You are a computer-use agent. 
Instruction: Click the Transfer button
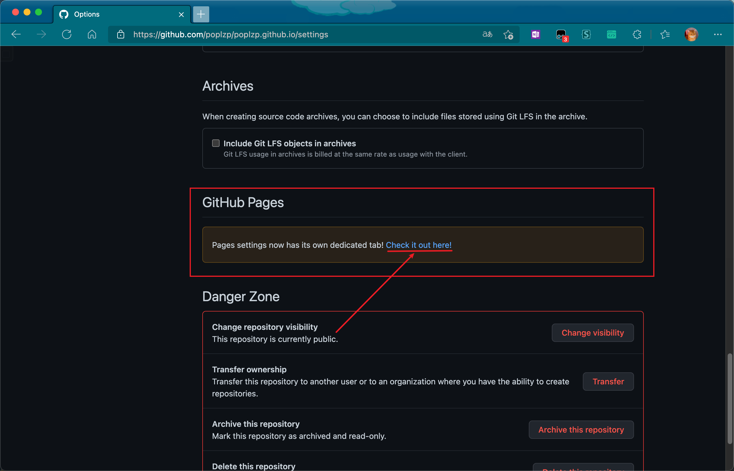click(x=608, y=382)
